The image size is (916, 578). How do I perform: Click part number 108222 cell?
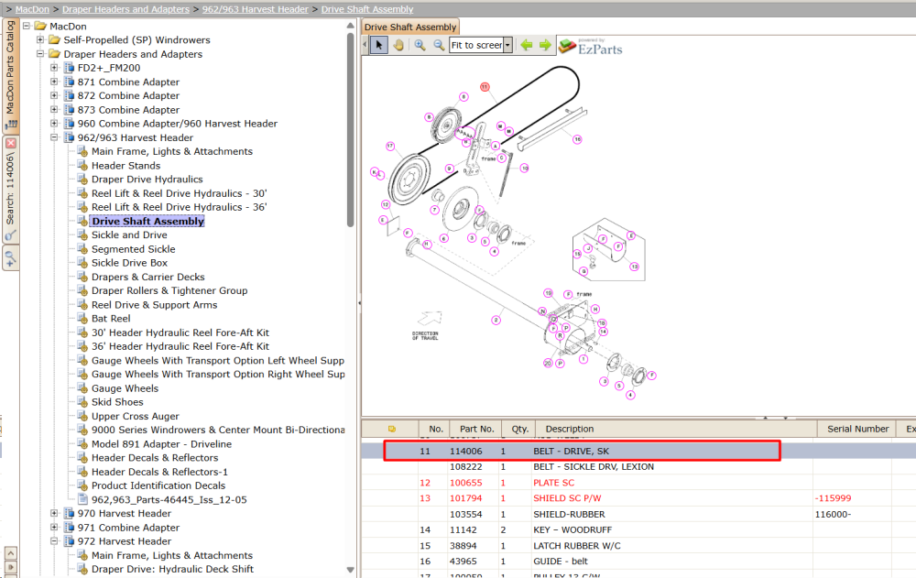pyautogui.click(x=465, y=467)
